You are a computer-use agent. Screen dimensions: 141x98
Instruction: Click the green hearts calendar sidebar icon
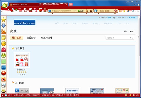[x=4, y=61]
